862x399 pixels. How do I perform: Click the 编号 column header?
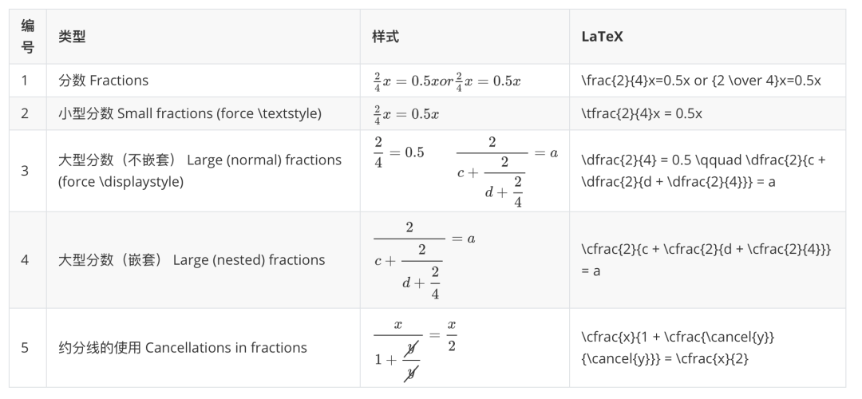click(27, 36)
